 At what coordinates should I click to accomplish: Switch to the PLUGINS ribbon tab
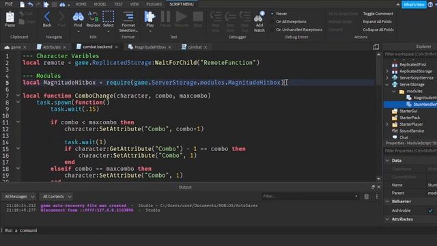point(154,4)
